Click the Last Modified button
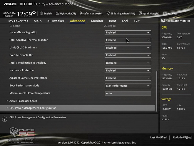 158,137
